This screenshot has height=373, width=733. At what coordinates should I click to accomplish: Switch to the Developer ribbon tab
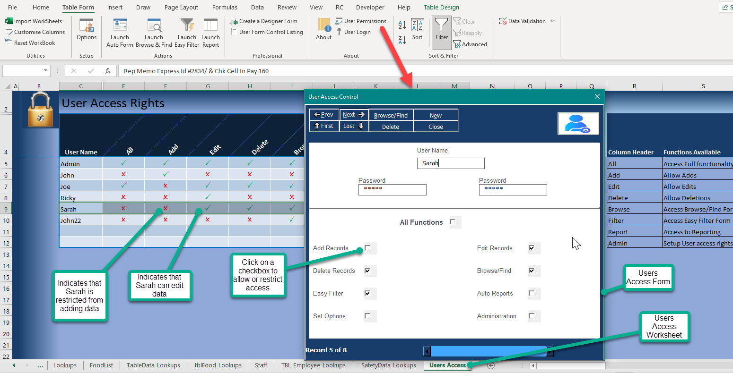(370, 7)
